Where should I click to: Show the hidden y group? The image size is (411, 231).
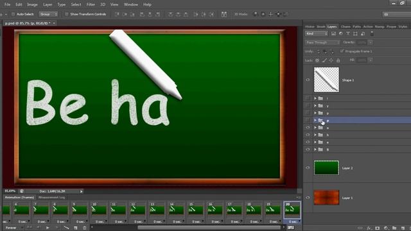[308, 105]
